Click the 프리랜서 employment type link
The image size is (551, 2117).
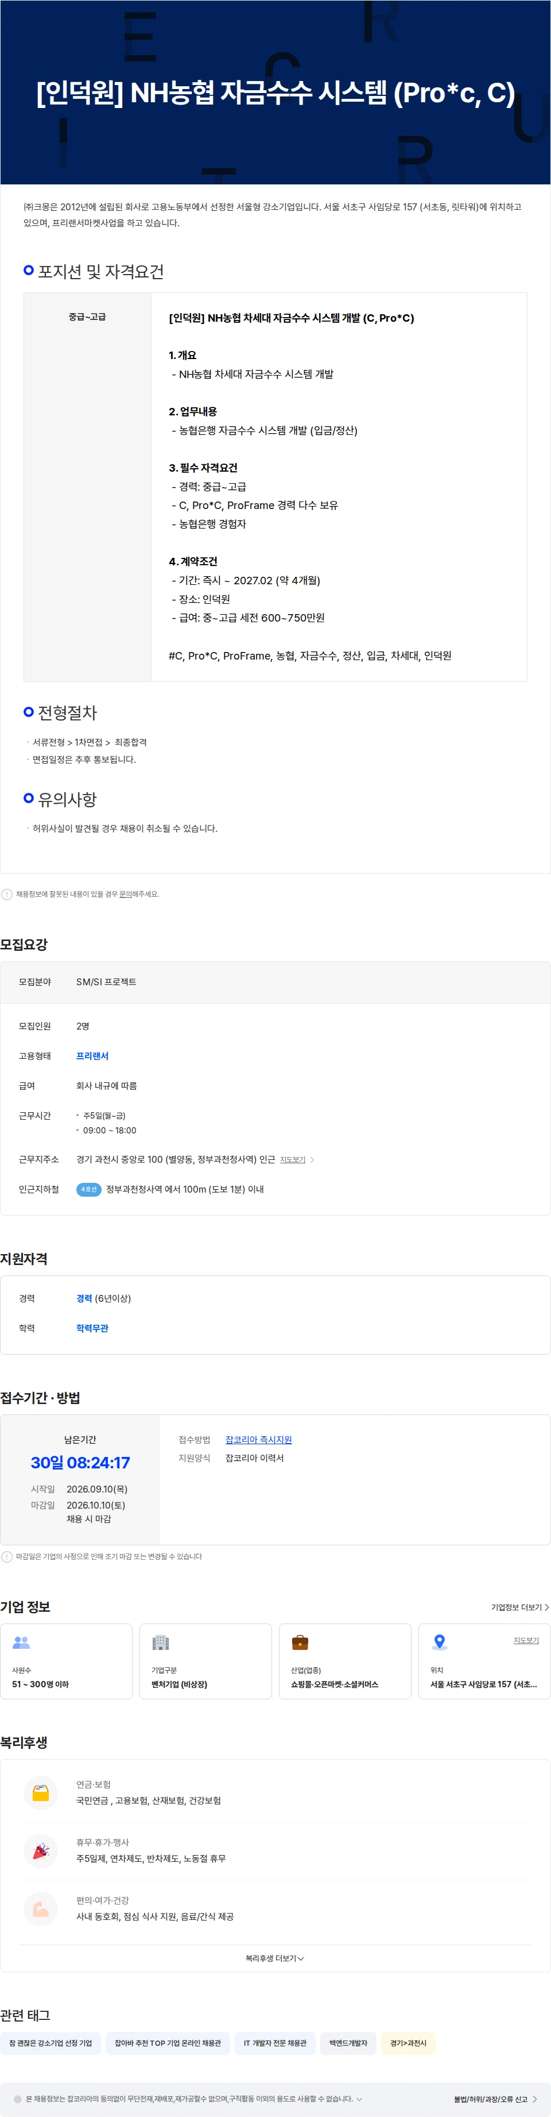point(92,1056)
